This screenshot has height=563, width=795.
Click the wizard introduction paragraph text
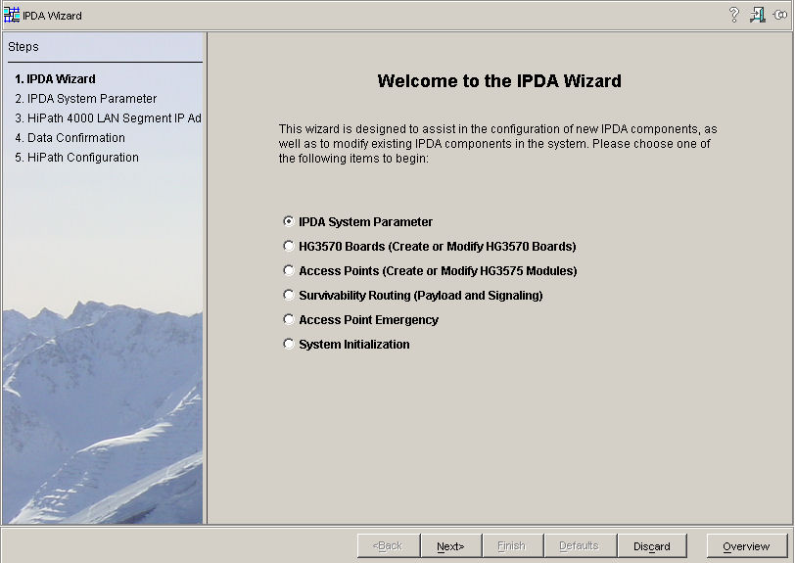coord(498,144)
